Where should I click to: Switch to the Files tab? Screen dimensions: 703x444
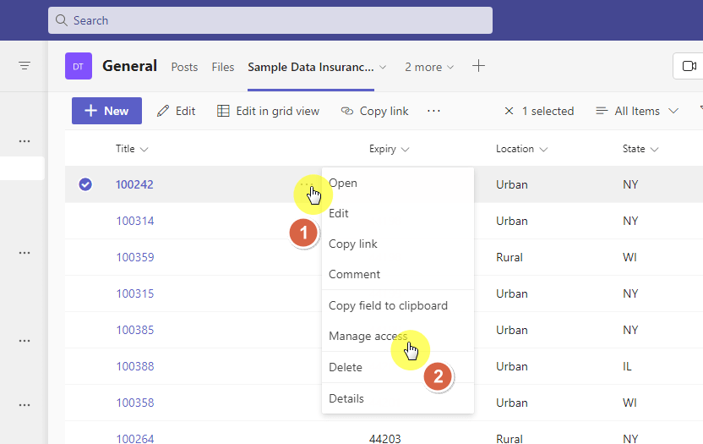click(223, 67)
